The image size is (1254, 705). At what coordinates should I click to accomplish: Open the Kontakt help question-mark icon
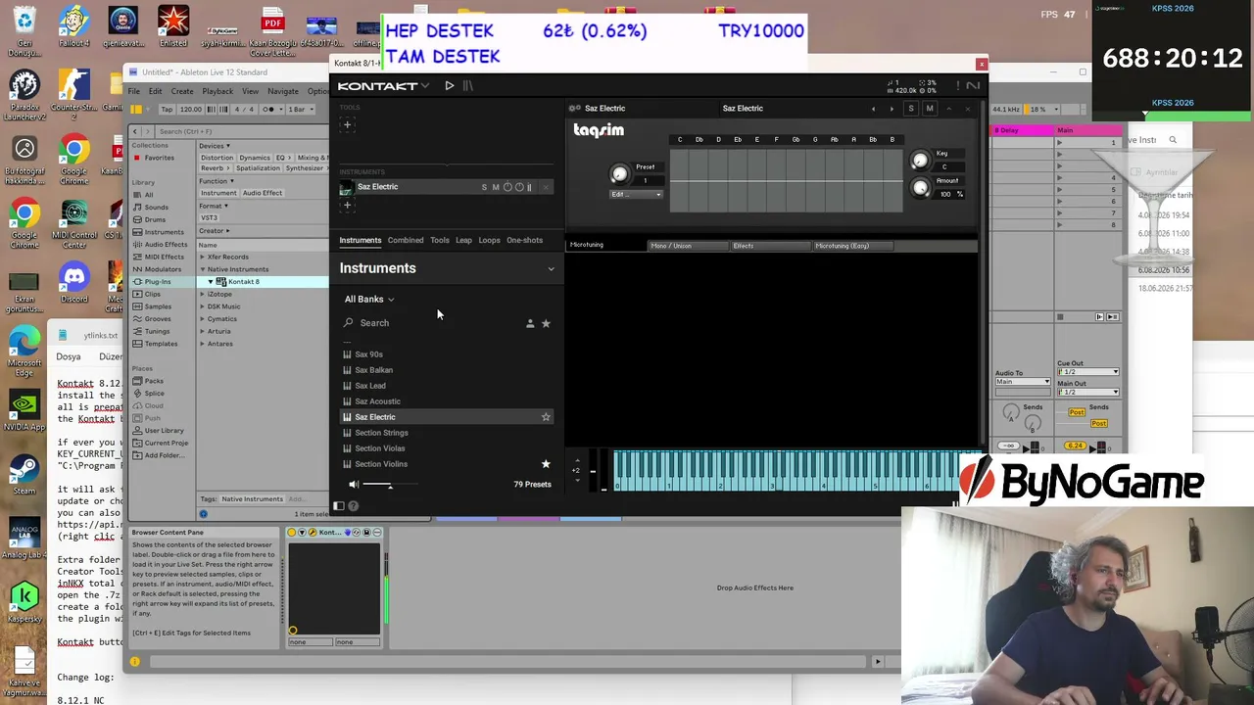[354, 506]
